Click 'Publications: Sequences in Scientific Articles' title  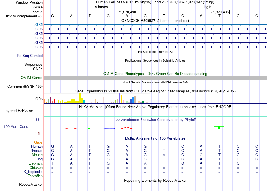155,60
